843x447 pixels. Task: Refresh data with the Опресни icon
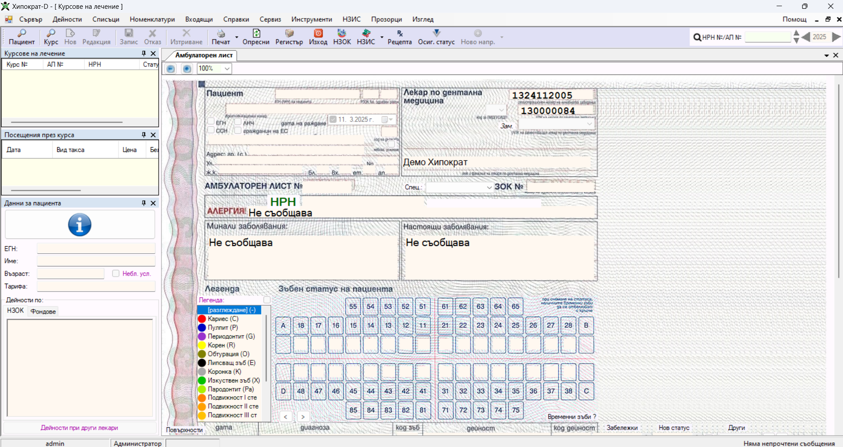pos(256,37)
